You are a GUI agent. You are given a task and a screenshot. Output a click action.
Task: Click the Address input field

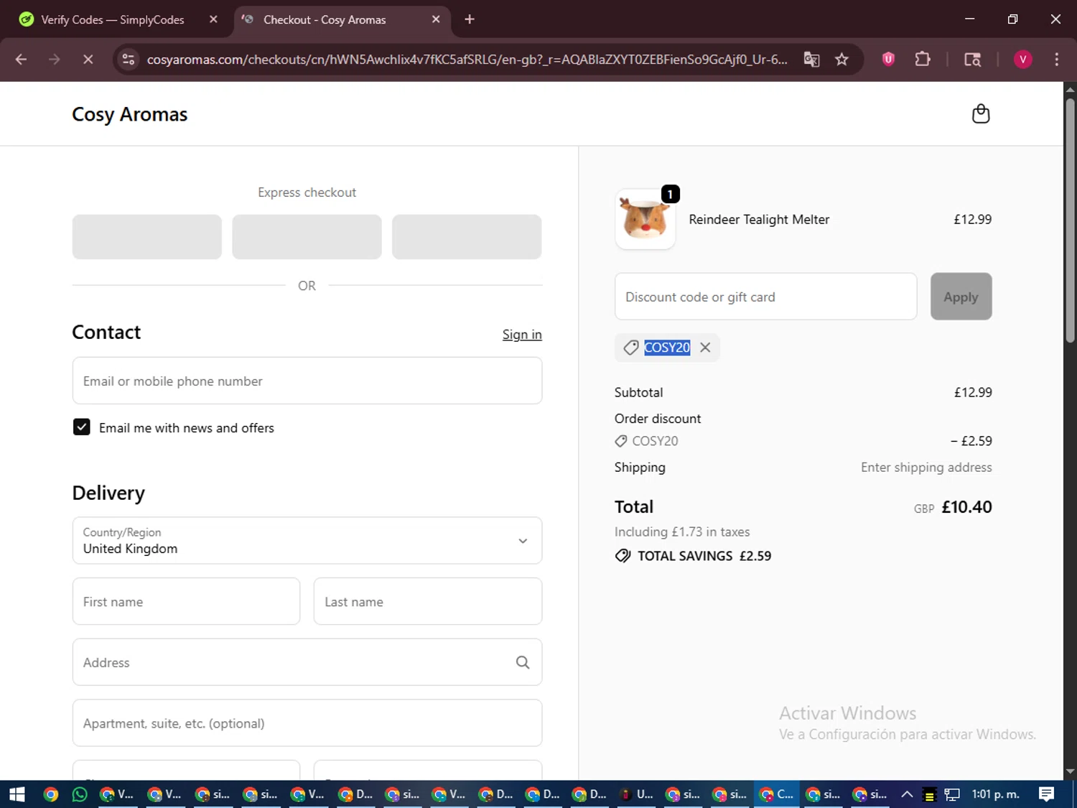[307, 662]
